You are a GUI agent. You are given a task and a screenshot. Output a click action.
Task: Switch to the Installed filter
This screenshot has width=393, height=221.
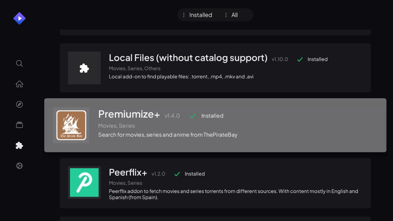click(200, 15)
